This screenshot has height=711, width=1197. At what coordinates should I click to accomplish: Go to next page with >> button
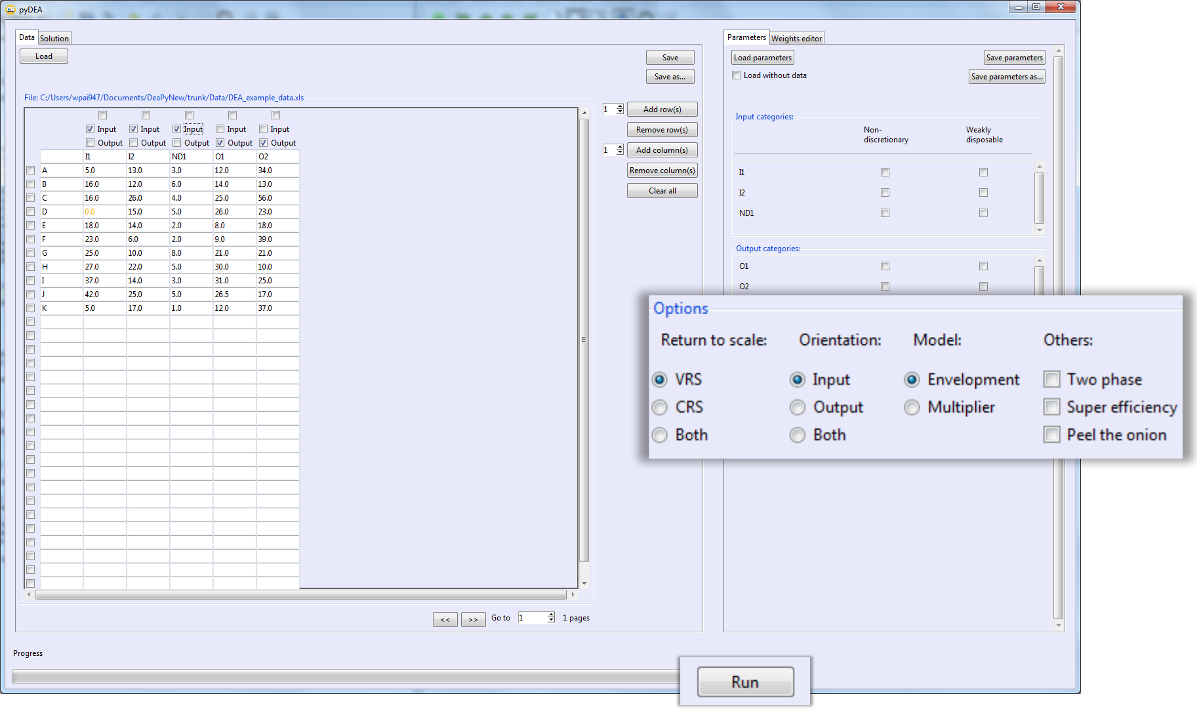474,619
